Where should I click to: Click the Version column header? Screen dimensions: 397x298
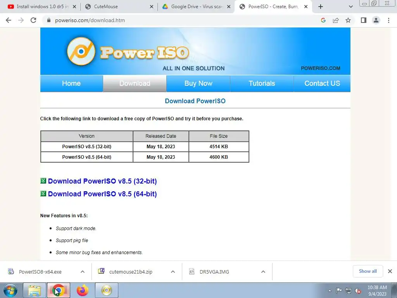click(x=86, y=136)
